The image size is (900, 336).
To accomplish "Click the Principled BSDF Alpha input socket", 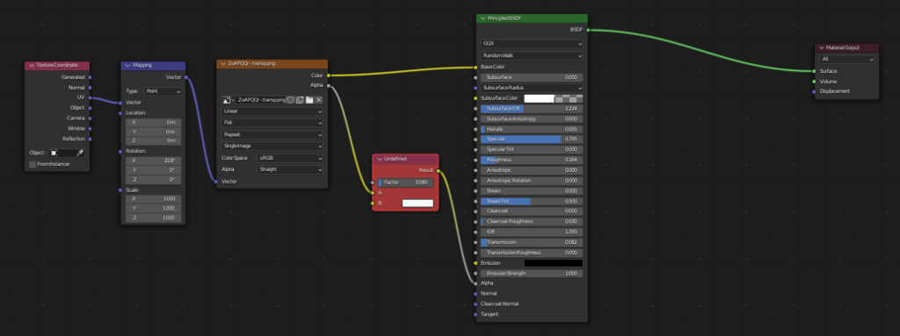I will click(475, 283).
